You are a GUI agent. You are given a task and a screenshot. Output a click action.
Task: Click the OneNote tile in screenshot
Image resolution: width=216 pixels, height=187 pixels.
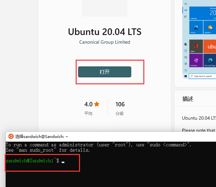196,60
